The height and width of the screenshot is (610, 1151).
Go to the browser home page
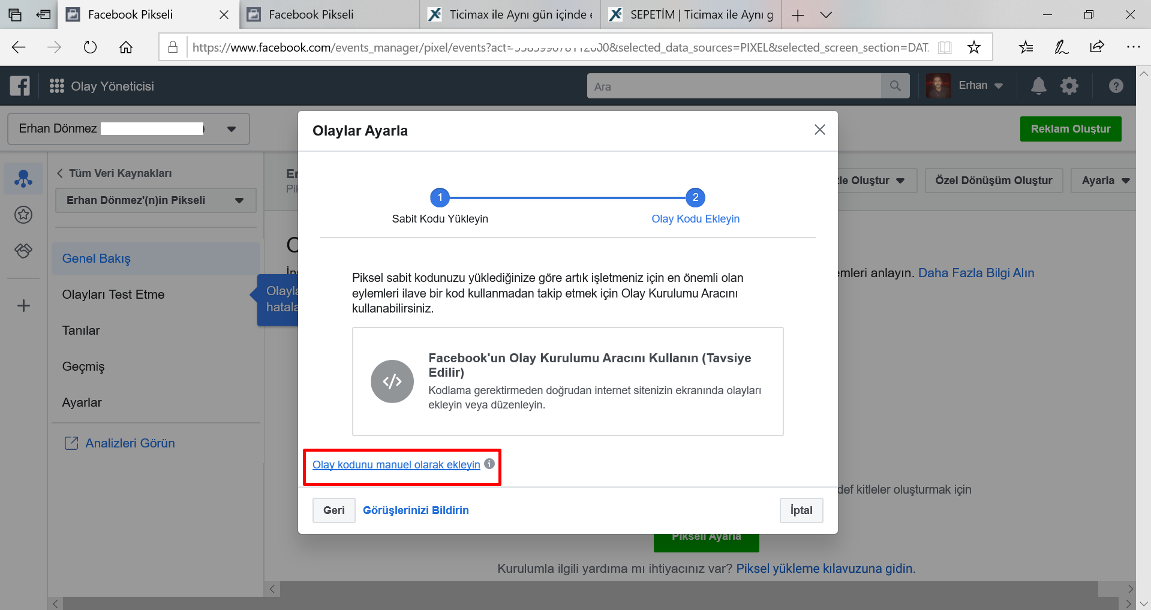(x=126, y=47)
